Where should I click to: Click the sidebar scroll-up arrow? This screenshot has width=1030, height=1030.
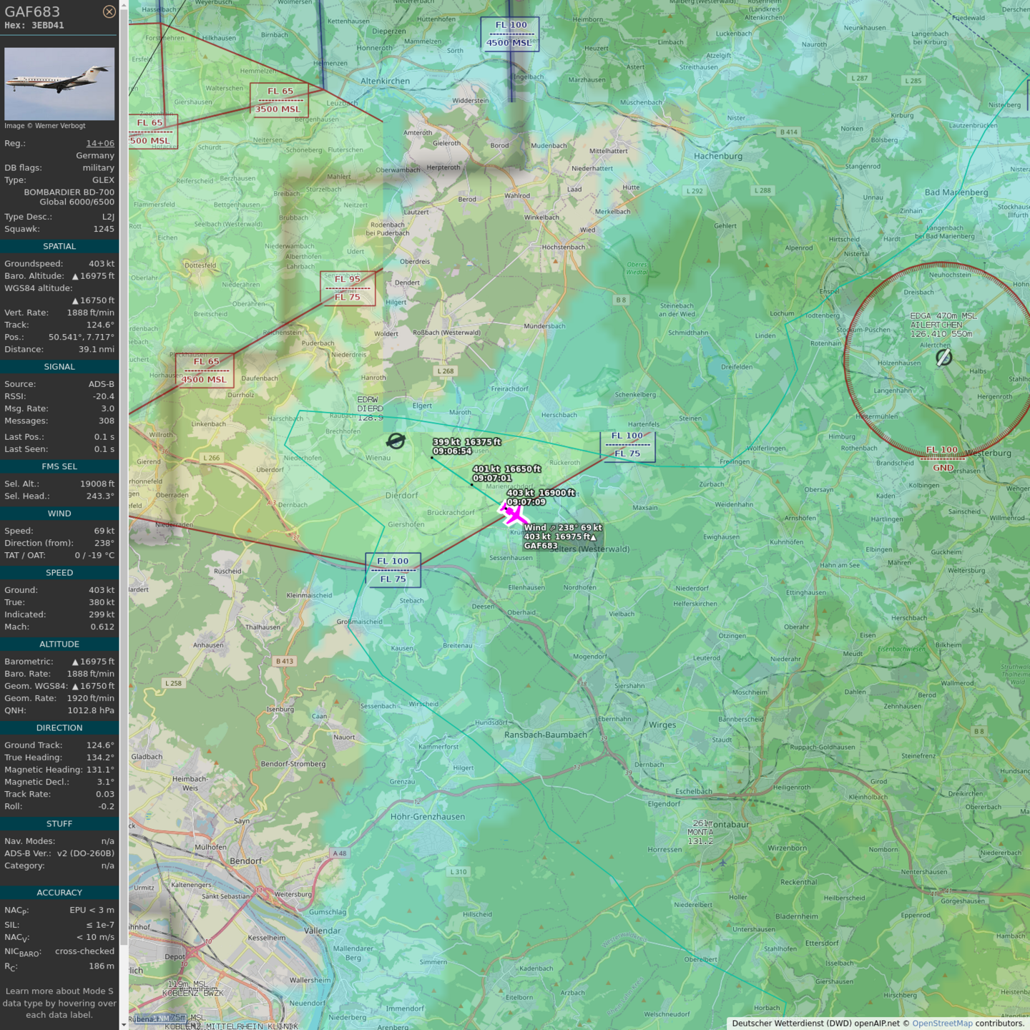click(x=124, y=4)
